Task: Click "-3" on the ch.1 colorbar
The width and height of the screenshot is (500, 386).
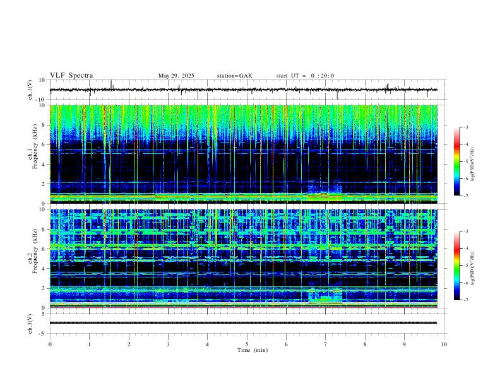Action: [466, 127]
